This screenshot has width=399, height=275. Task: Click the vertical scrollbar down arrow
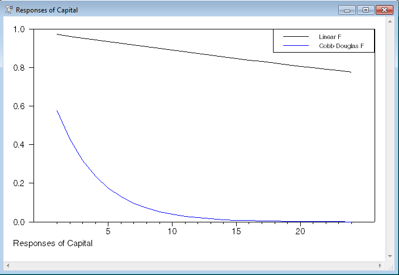click(390, 256)
